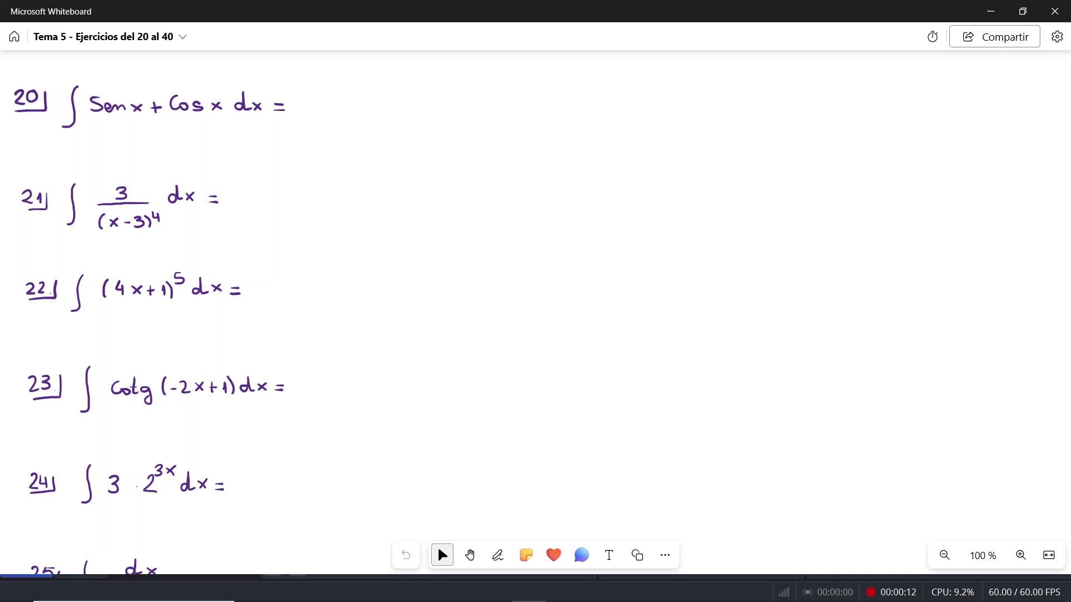This screenshot has height=602, width=1071.
Task: Select the Text tool
Action: [609, 555]
